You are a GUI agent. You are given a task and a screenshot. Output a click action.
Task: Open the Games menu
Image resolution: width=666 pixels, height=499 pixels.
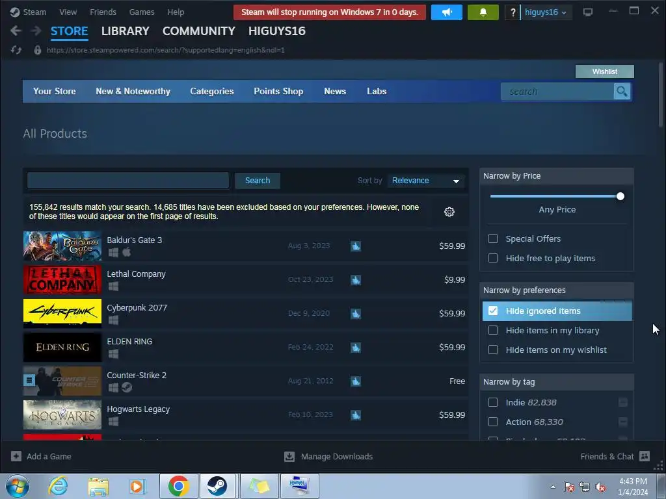click(x=142, y=12)
